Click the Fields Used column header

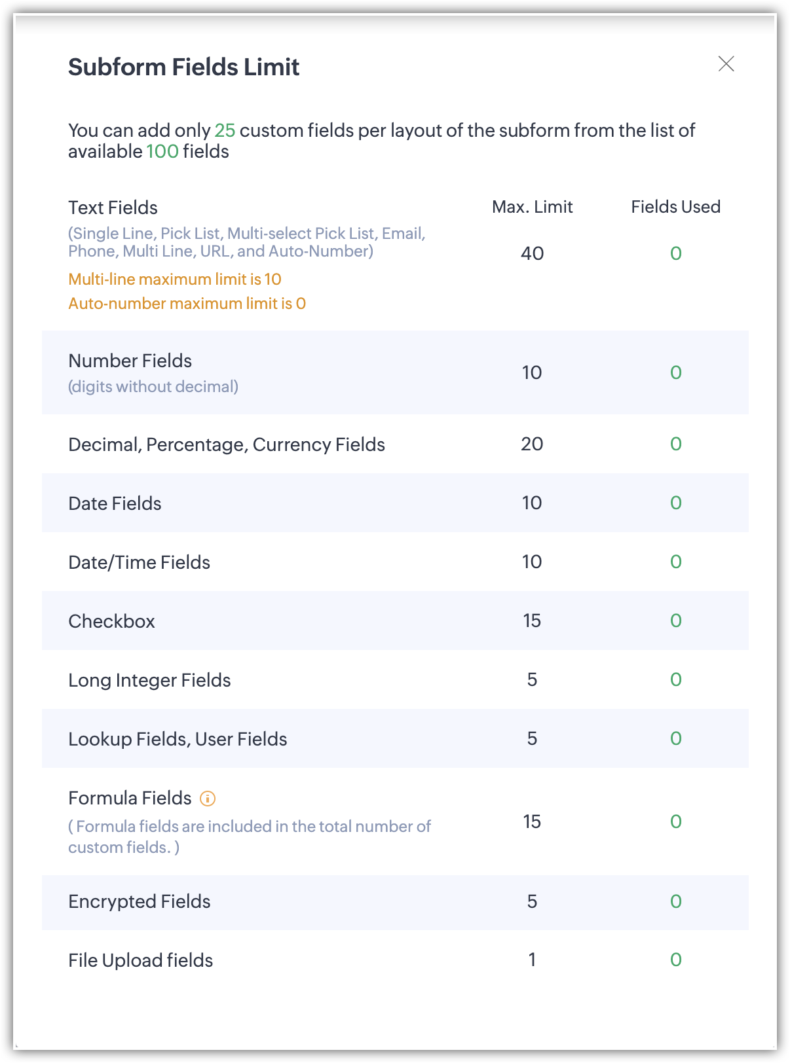[675, 207]
